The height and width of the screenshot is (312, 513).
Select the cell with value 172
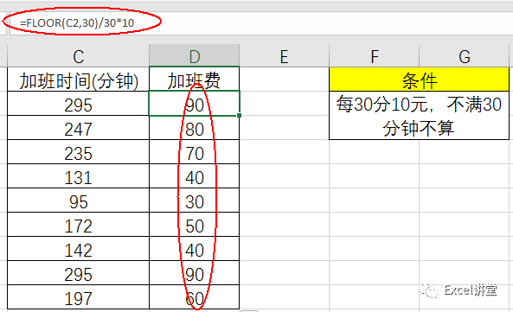pos(78,225)
